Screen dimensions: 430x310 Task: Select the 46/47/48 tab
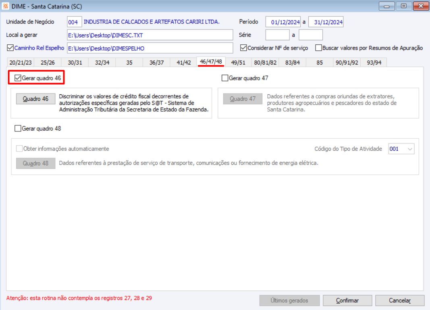[x=211, y=62]
